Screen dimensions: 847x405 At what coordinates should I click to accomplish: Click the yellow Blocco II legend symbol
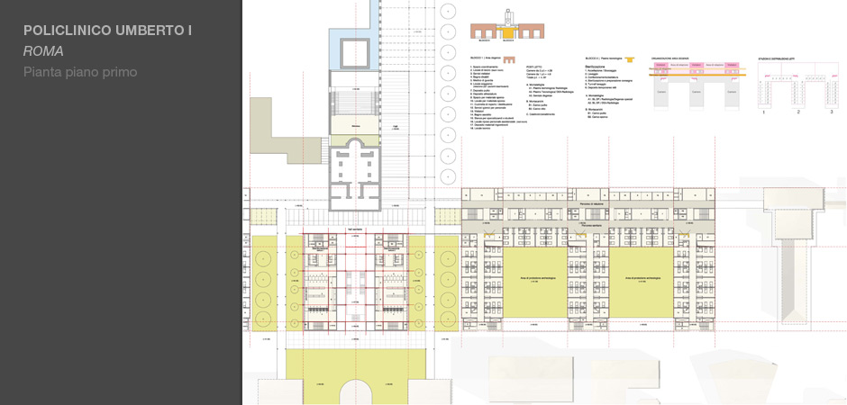[x=630, y=58]
